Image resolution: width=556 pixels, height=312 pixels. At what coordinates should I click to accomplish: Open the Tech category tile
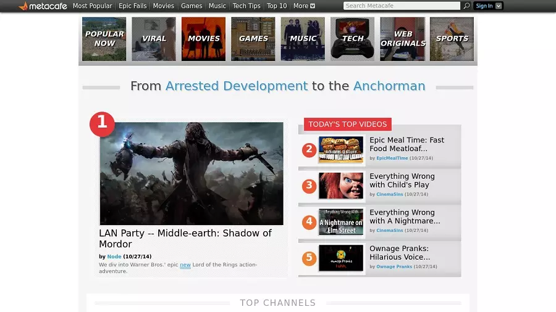click(x=352, y=39)
